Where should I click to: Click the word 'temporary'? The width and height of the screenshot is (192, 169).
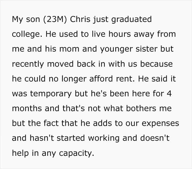(51, 94)
